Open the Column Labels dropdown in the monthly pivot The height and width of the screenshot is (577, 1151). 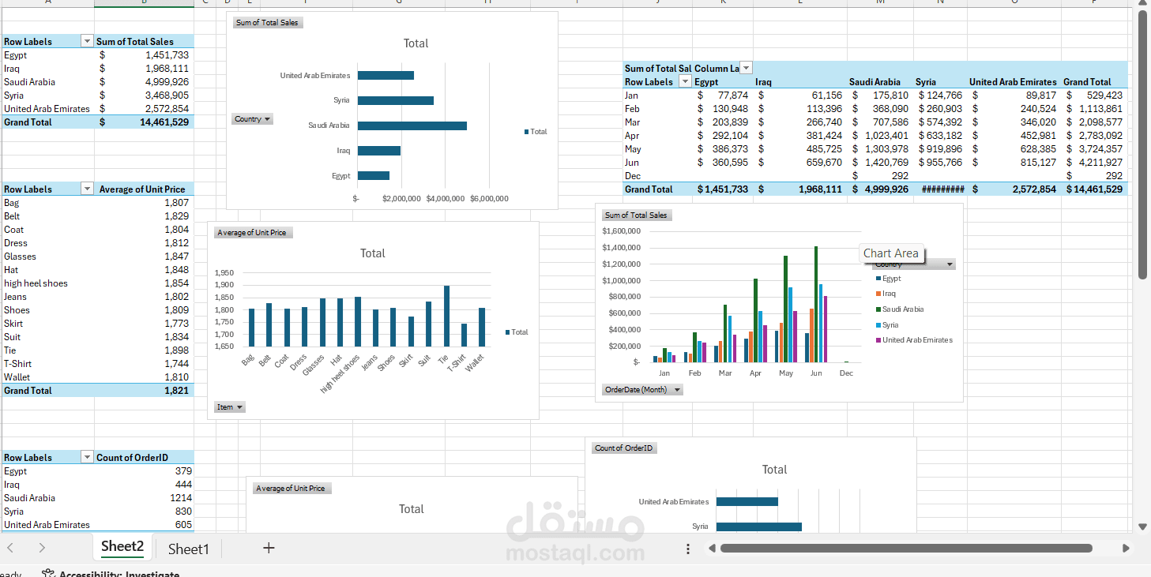coord(744,68)
